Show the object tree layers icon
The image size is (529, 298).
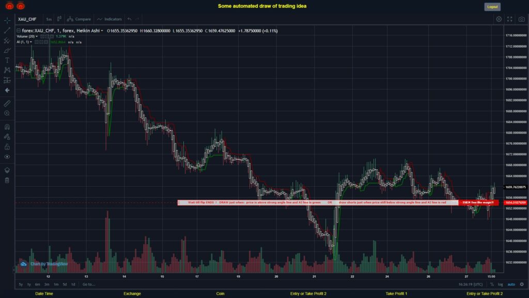click(7, 170)
